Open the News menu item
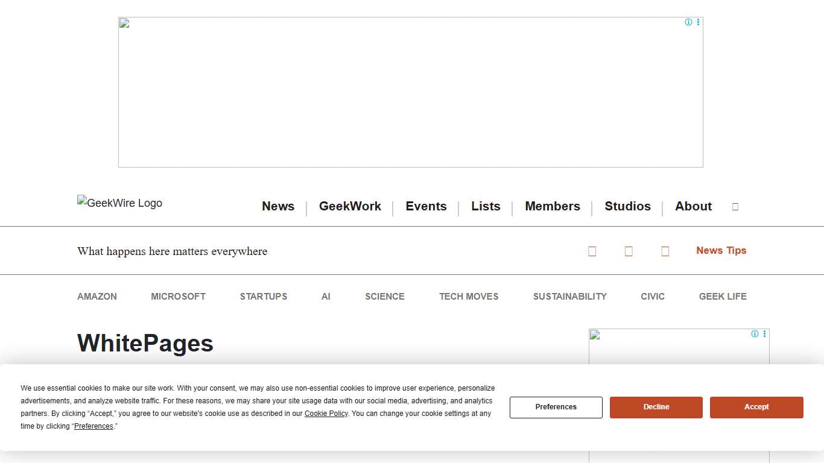The height and width of the screenshot is (463, 824). [x=277, y=206]
